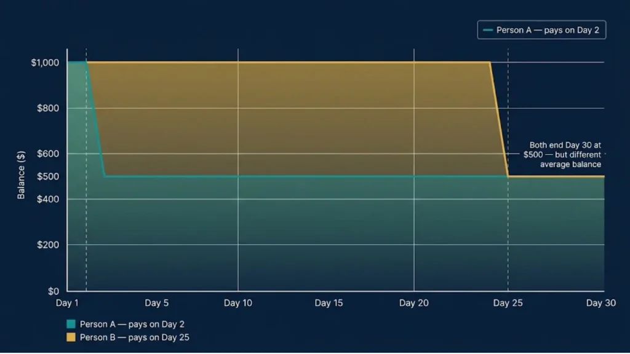The image size is (630, 354).
Task: Click the Day 10 x-axis label
Action: (238, 303)
